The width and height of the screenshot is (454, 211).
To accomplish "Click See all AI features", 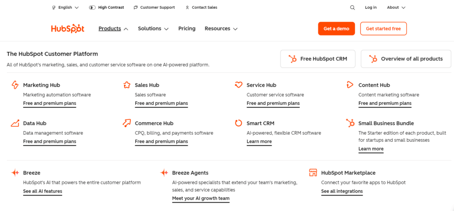I will (43, 191).
